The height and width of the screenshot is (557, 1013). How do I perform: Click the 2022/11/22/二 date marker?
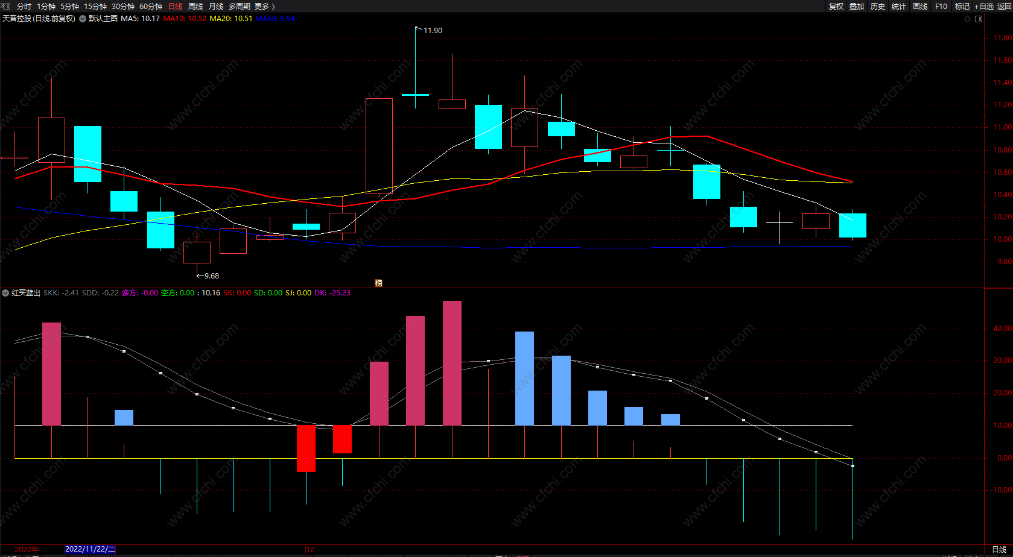[90, 549]
